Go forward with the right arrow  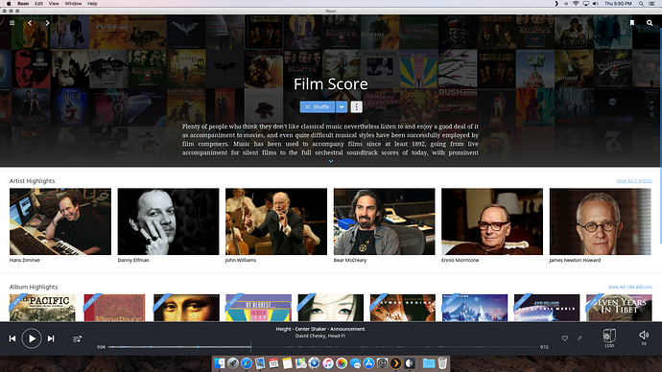point(47,23)
